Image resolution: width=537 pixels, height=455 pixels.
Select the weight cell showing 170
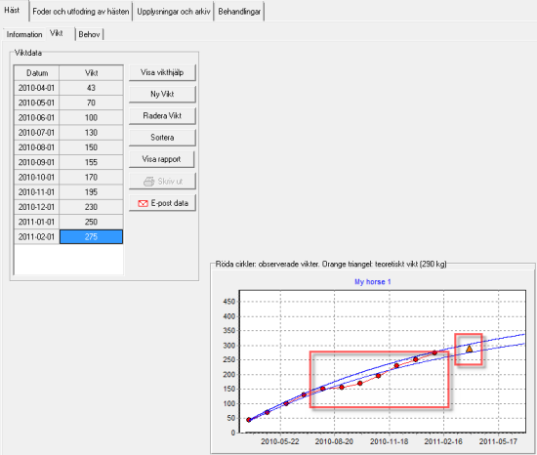(x=91, y=178)
